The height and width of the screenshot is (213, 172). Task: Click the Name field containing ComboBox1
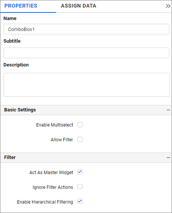[86, 29]
